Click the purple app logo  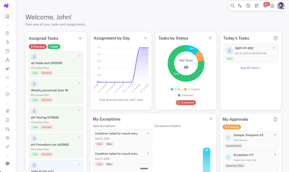pos(6,6)
